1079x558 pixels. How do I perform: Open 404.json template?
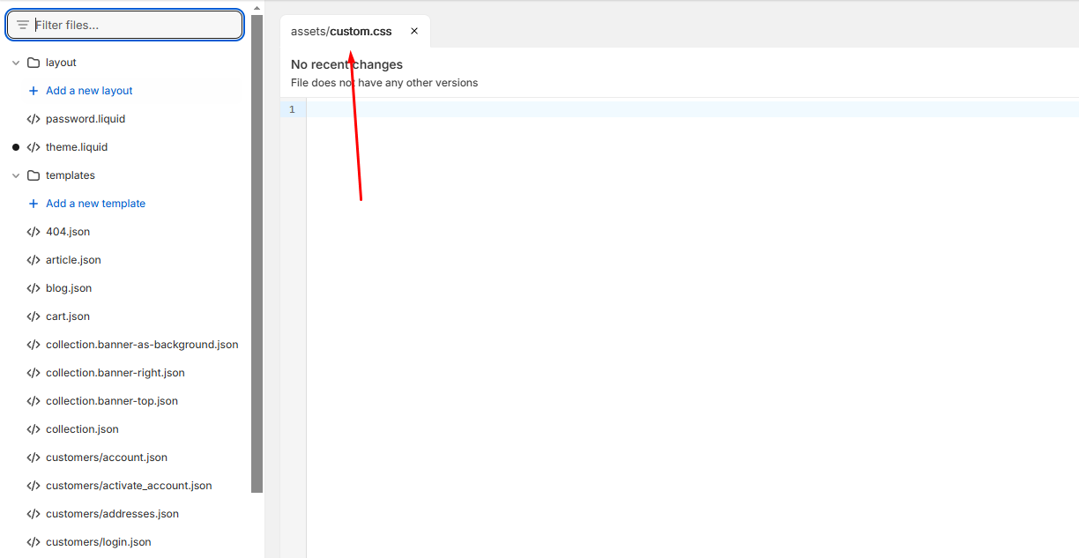tap(68, 232)
